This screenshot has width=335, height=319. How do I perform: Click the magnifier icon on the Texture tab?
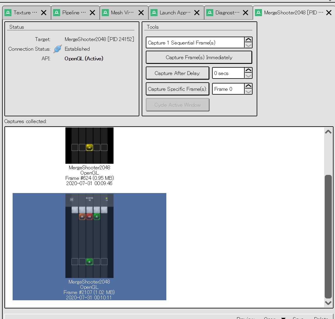[7, 12]
